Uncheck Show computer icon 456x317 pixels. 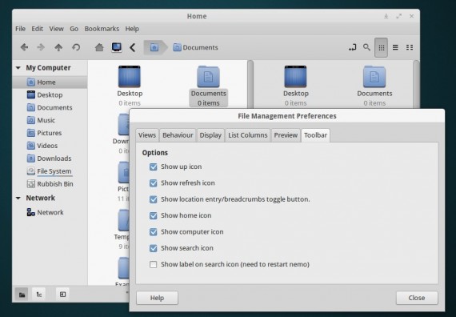coord(154,232)
